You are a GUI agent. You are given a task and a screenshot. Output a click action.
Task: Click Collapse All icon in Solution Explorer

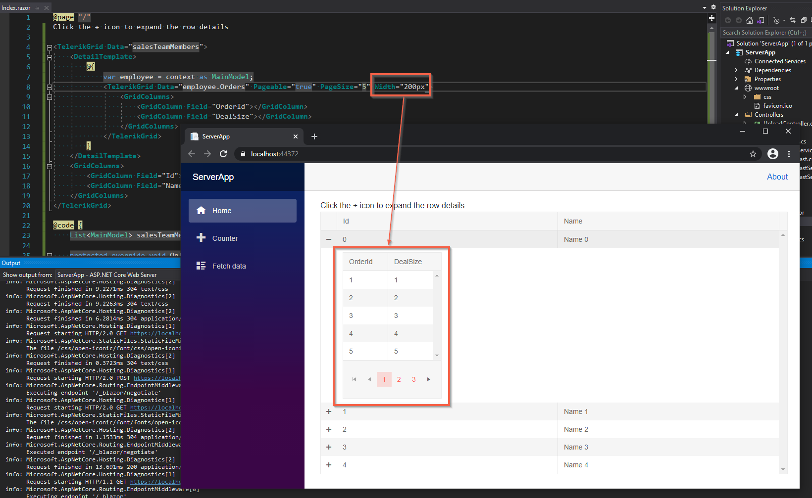[804, 20]
